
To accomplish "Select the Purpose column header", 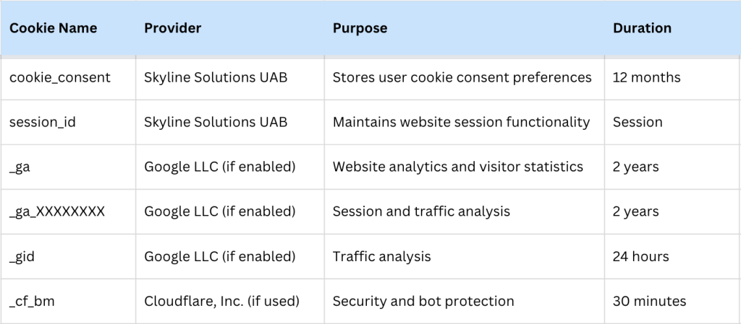I will click(360, 28).
